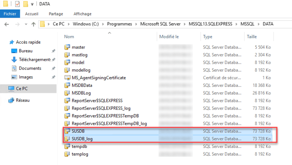Click the back navigation arrow
This screenshot has height=165, width=292.
pyautogui.click(x=6, y=24)
